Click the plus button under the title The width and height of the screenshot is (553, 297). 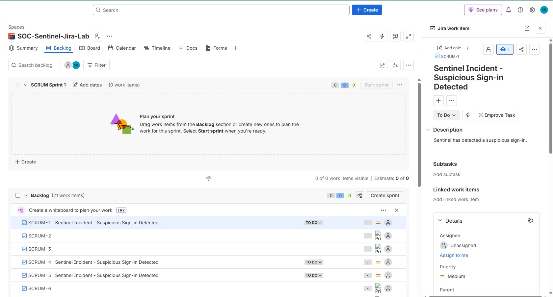[x=438, y=101]
